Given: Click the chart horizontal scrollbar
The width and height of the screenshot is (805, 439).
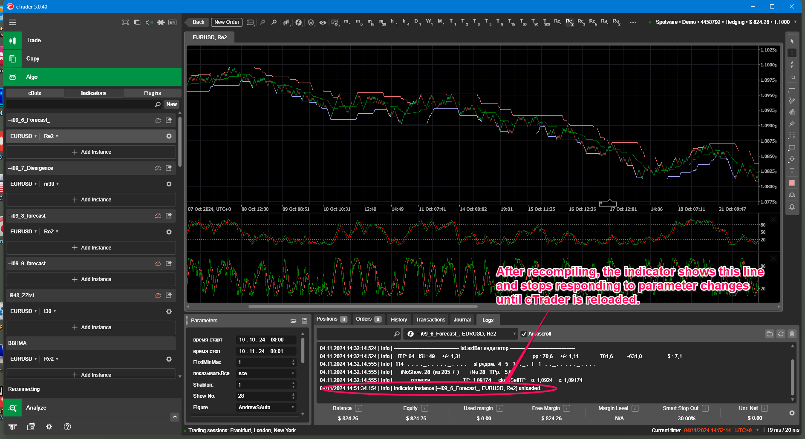Looking at the screenshot, I should tap(363, 306).
